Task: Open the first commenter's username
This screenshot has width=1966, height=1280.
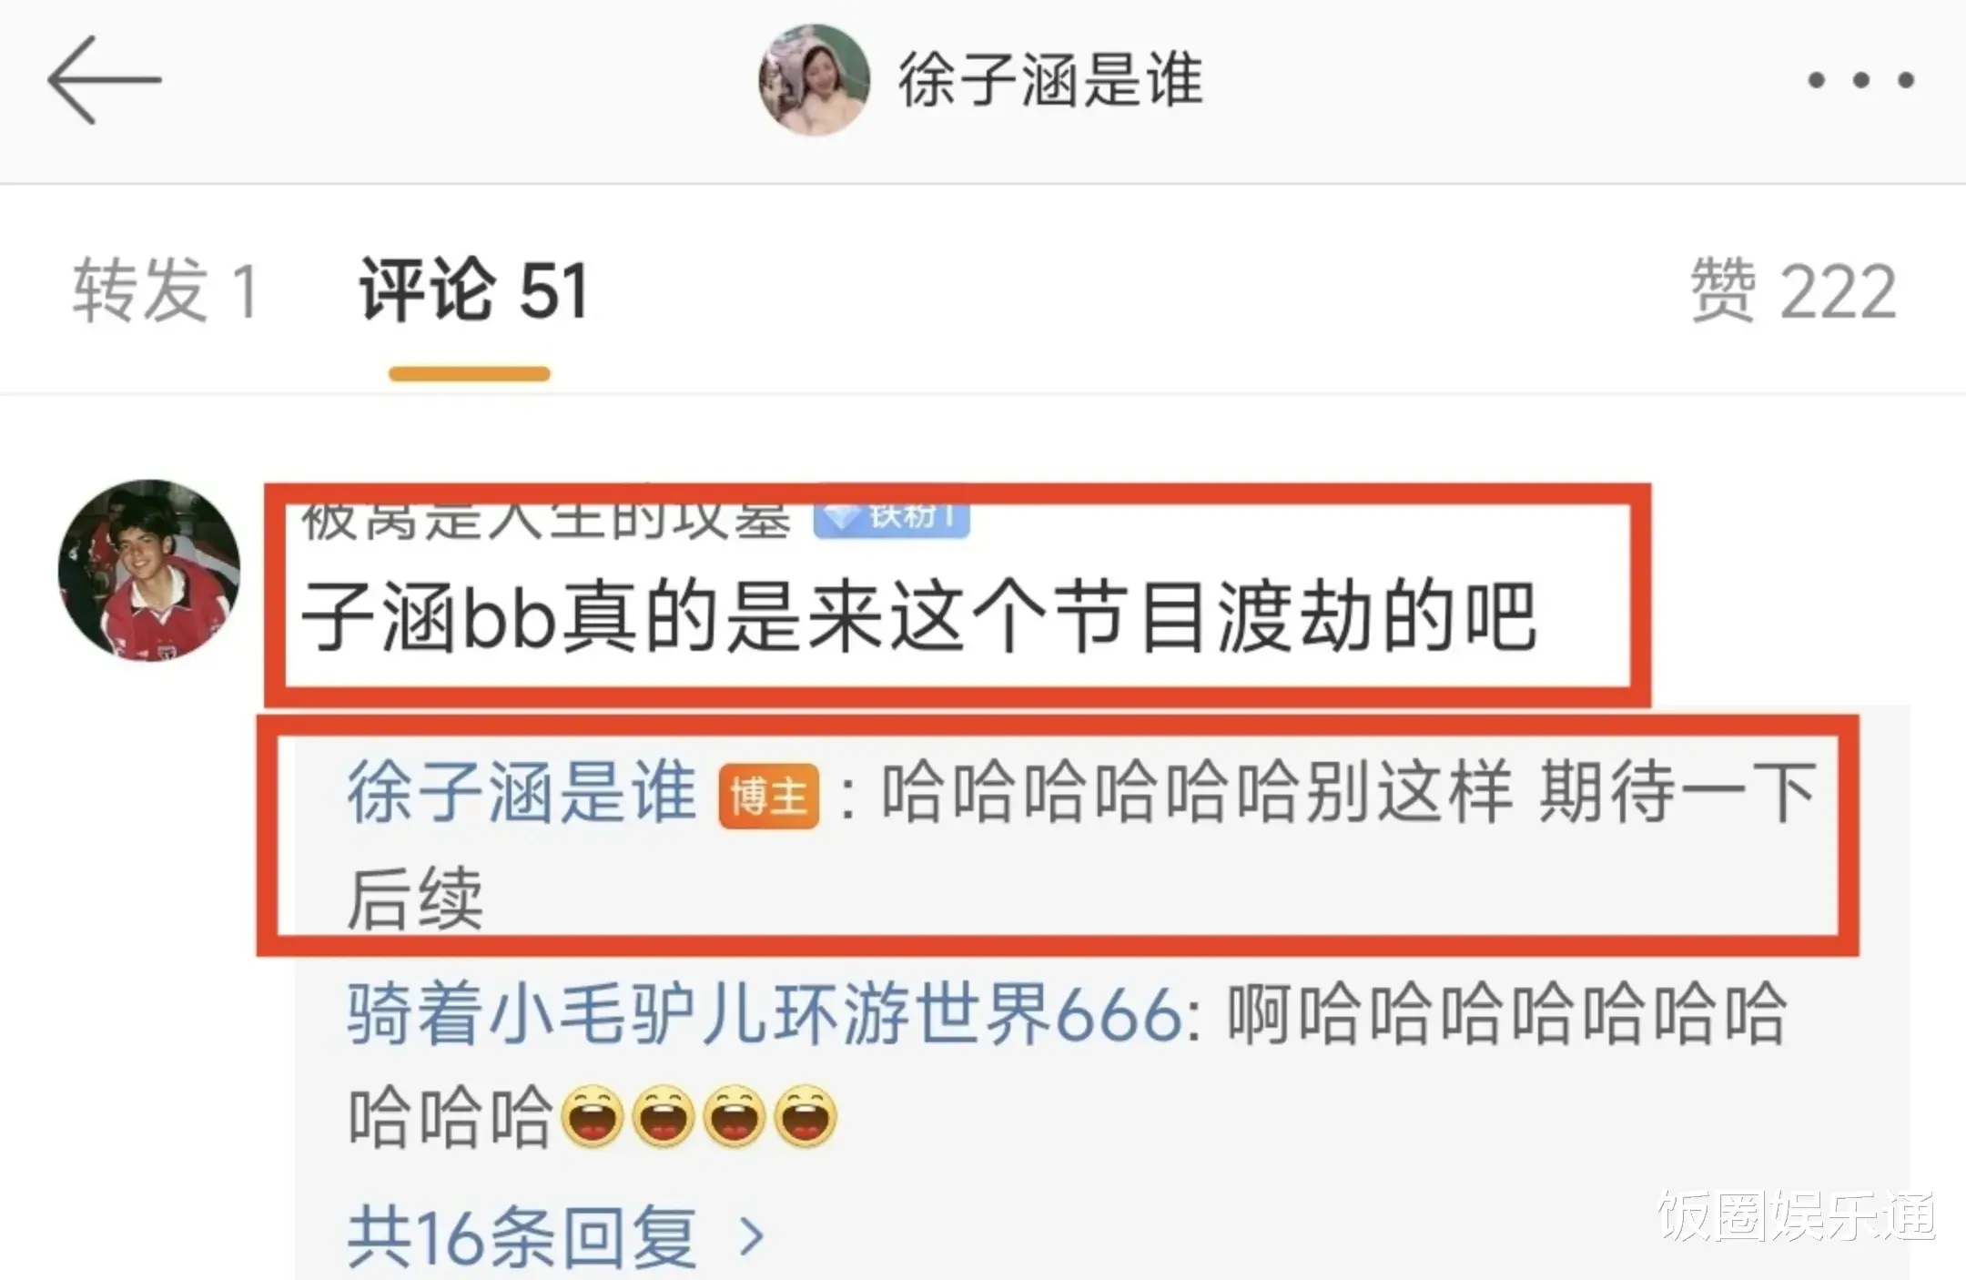Action: 546,521
